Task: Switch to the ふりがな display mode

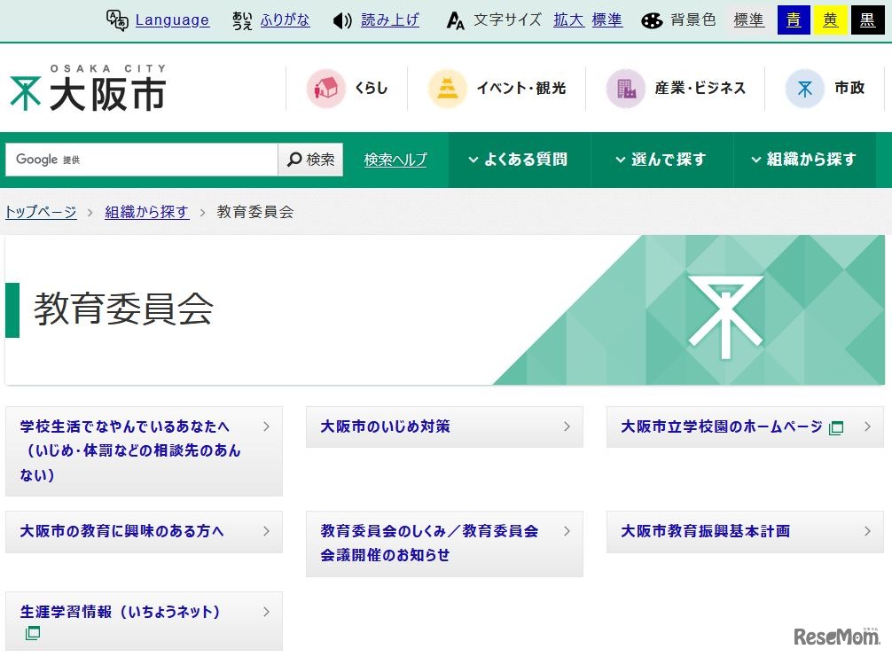Action: pos(286,20)
